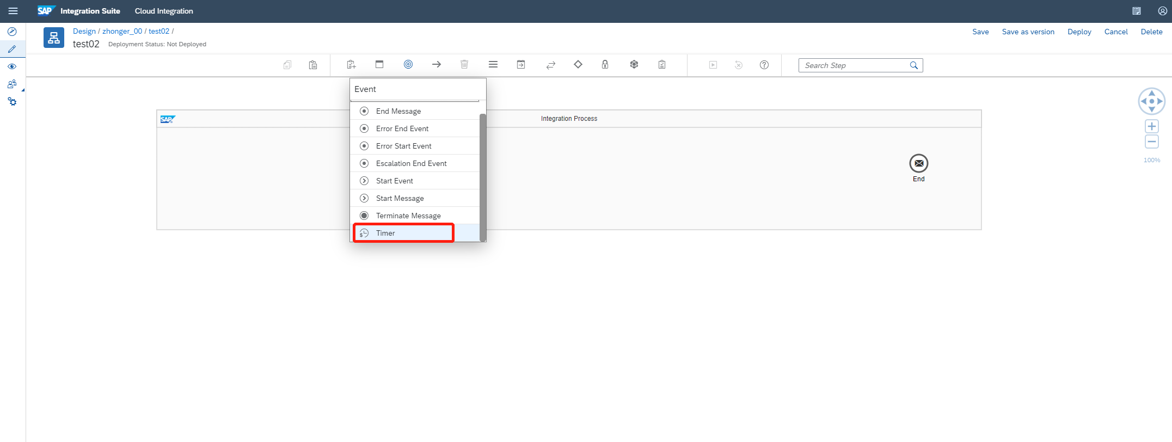Click the Copy icon in the toolbar
Screen dimensions: 1172x442
[x=287, y=65]
